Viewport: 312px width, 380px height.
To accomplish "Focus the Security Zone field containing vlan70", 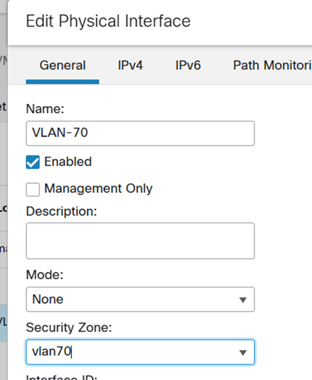I will pos(132,352).
